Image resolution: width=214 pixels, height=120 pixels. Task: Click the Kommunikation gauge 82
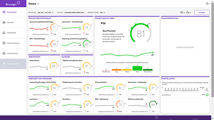pos(120,88)
